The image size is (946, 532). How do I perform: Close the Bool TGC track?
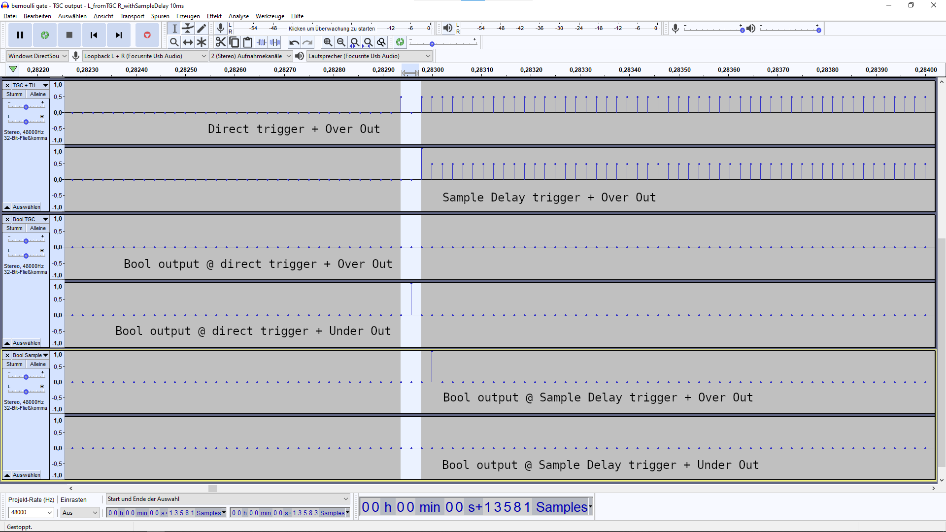7,219
